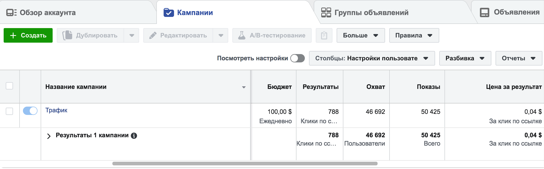Click the Редактировать pencil icon
The width and height of the screenshot is (544, 169).
click(153, 35)
